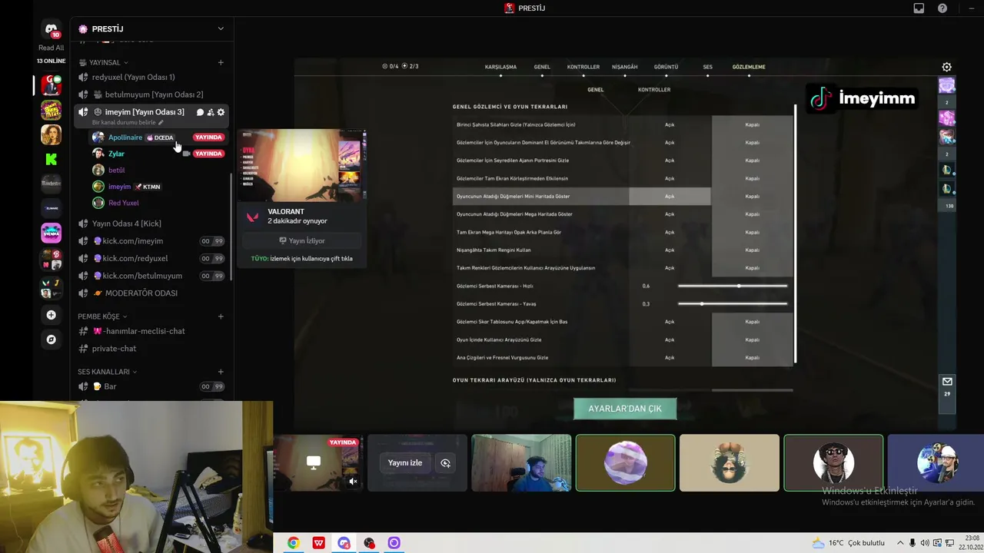Click the Valorant stream preview thumbnail in popup
984x553 pixels.
click(x=302, y=166)
